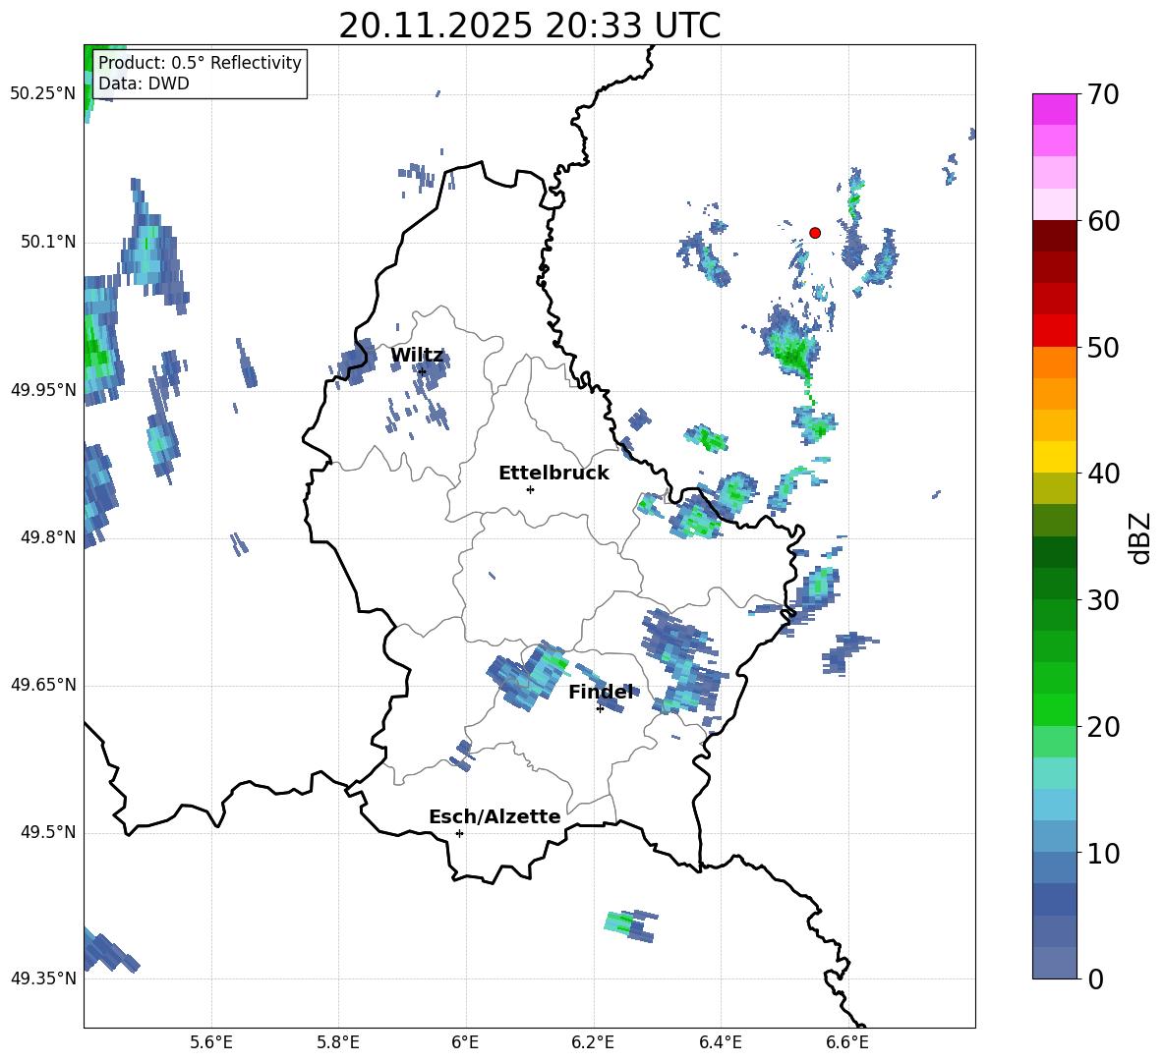Click the 6°E longitude label
The width and height of the screenshot is (1164, 1062).
[465, 1042]
